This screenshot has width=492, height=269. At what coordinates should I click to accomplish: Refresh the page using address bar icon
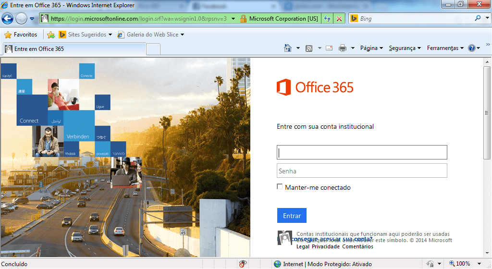(x=327, y=19)
